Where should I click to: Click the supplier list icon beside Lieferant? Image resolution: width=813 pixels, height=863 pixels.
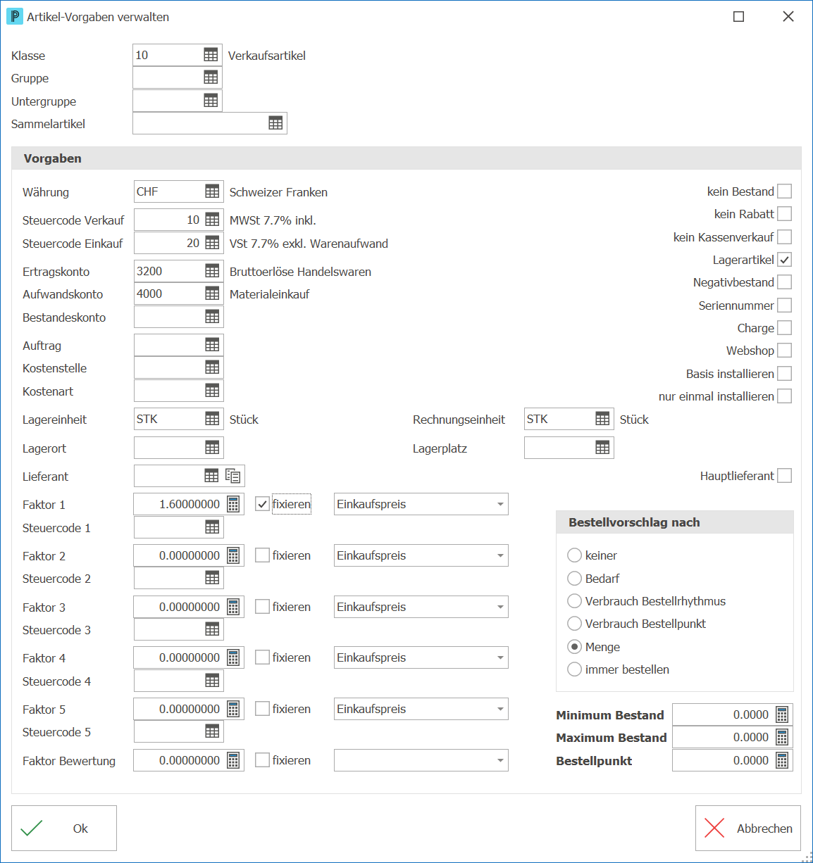[x=233, y=476]
